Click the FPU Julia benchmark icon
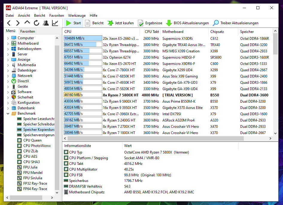This screenshot has width=283, height=205. [19, 167]
